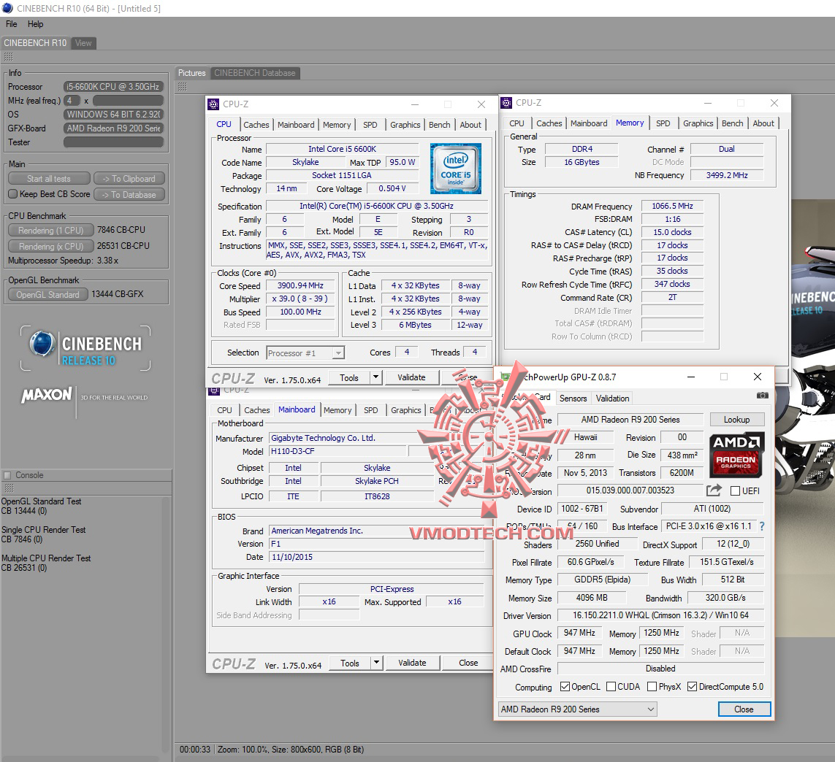The width and height of the screenshot is (835, 762).
Task: Click the BIOS export share icon in GPU-Z
Action: [714, 490]
